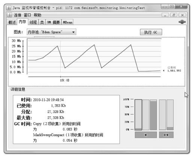Open the 连接 menu
This screenshot has height=157, width=193.
pos(17,15)
